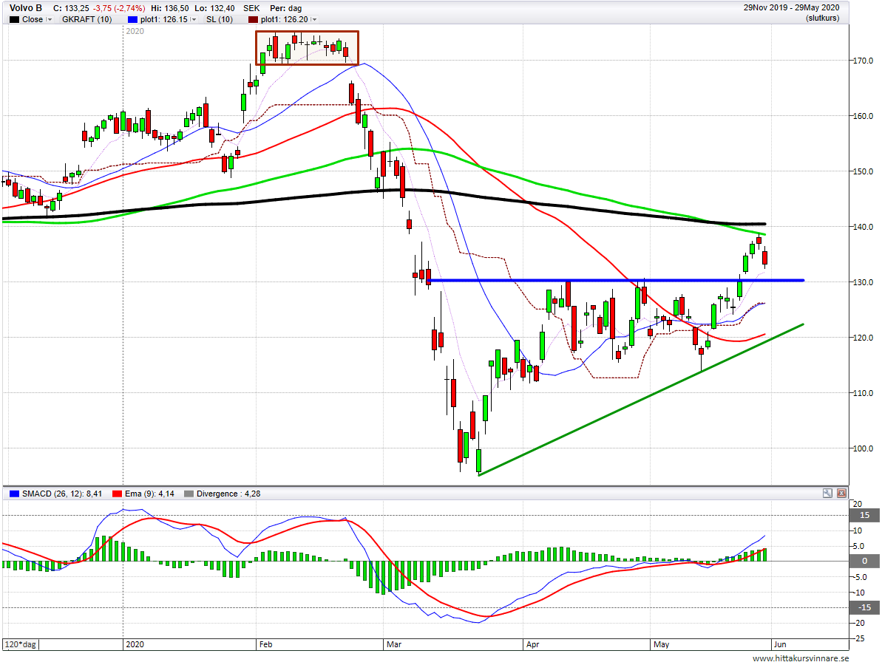The height and width of the screenshot is (662, 882).
Task: Click the Mar label on the time axis
Action: (x=394, y=644)
